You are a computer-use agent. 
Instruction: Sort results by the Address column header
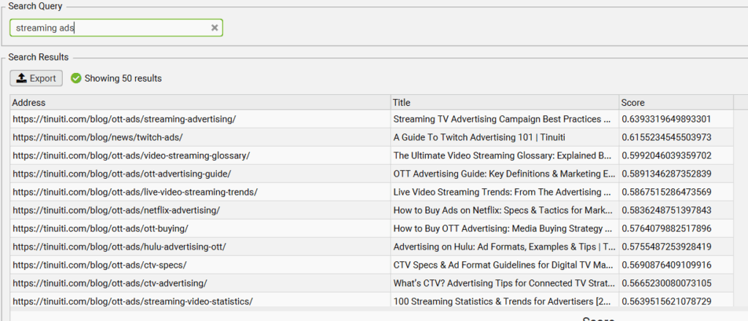(x=200, y=102)
